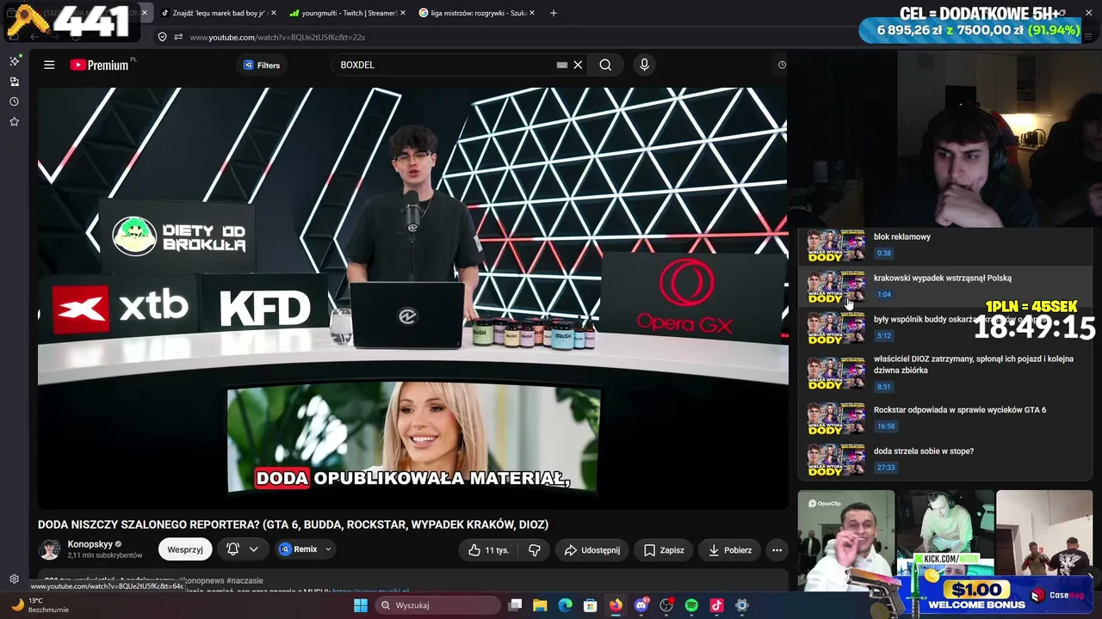Open the history clock sidebar icon
This screenshot has height=619, width=1102.
(14, 101)
